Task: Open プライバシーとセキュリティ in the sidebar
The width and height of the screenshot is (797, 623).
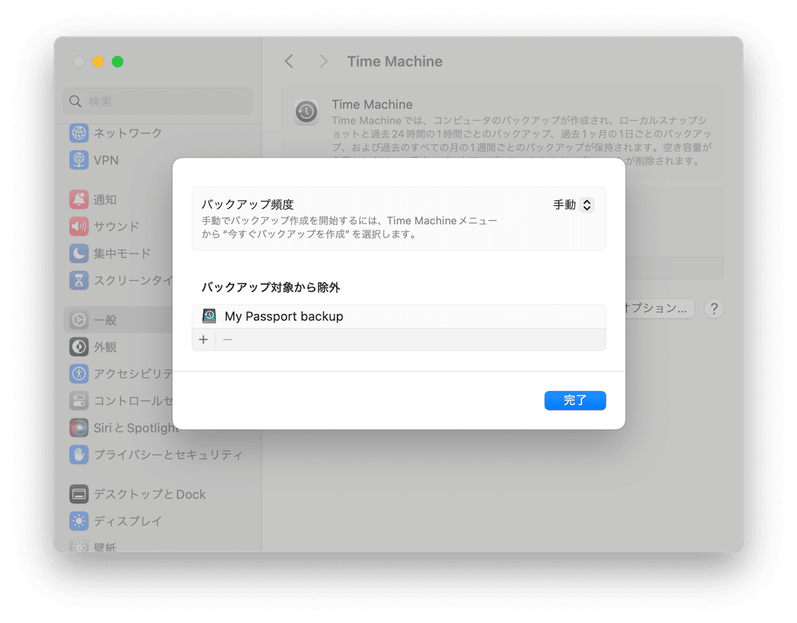Action: pos(156,454)
